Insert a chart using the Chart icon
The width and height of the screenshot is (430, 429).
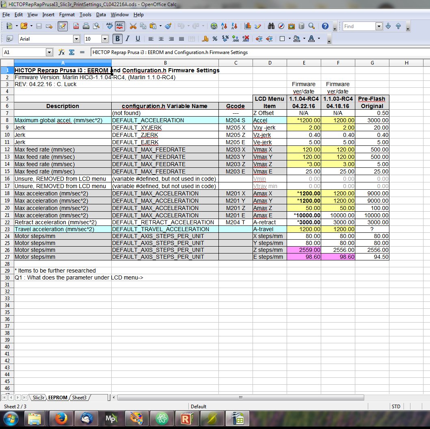(248, 26)
